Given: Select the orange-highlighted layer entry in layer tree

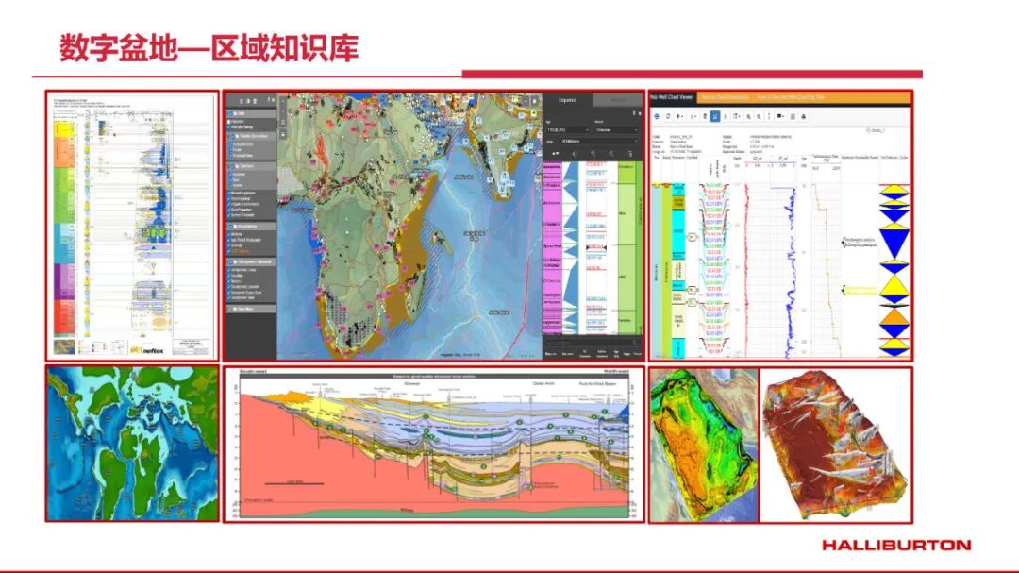Looking at the screenshot, I should coord(240,251).
